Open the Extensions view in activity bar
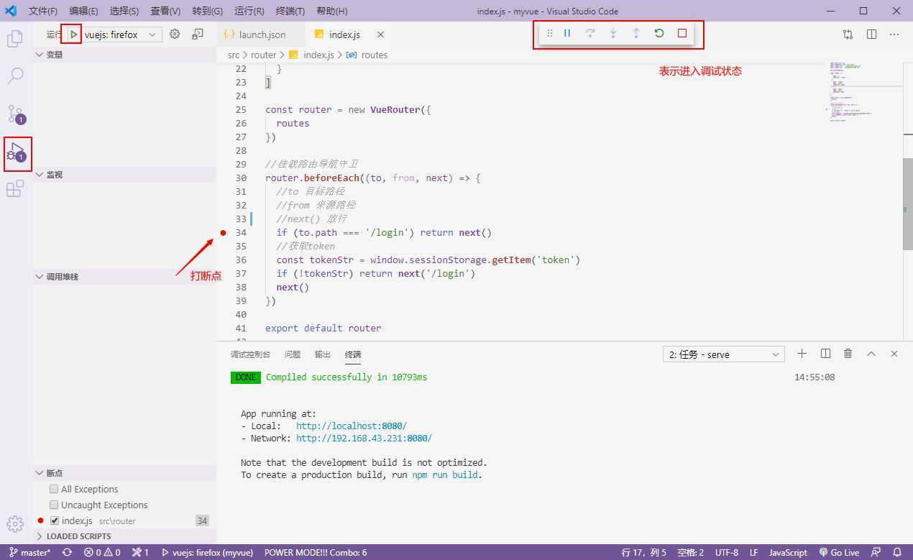 pyautogui.click(x=15, y=189)
